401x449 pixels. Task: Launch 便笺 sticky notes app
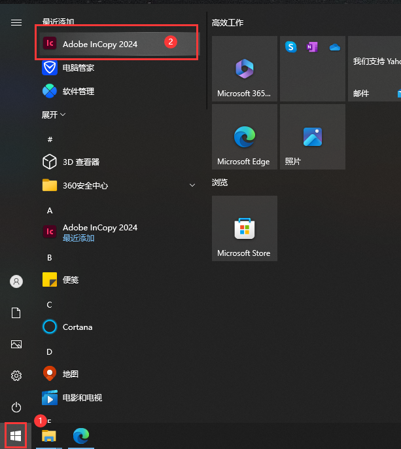[x=70, y=279]
